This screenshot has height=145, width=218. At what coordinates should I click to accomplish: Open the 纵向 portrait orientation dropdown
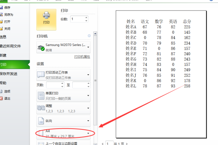click(63, 121)
